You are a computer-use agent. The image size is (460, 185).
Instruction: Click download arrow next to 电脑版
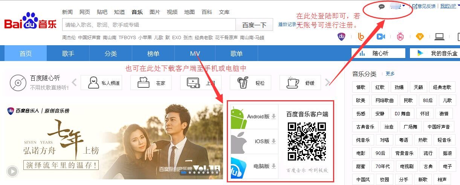coord(274,166)
